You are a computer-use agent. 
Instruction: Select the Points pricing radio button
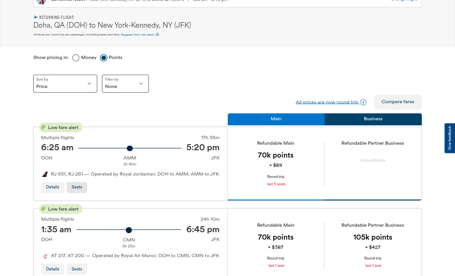coord(104,58)
